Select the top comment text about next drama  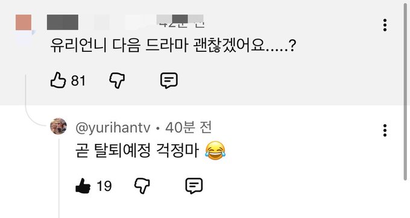tap(173, 46)
